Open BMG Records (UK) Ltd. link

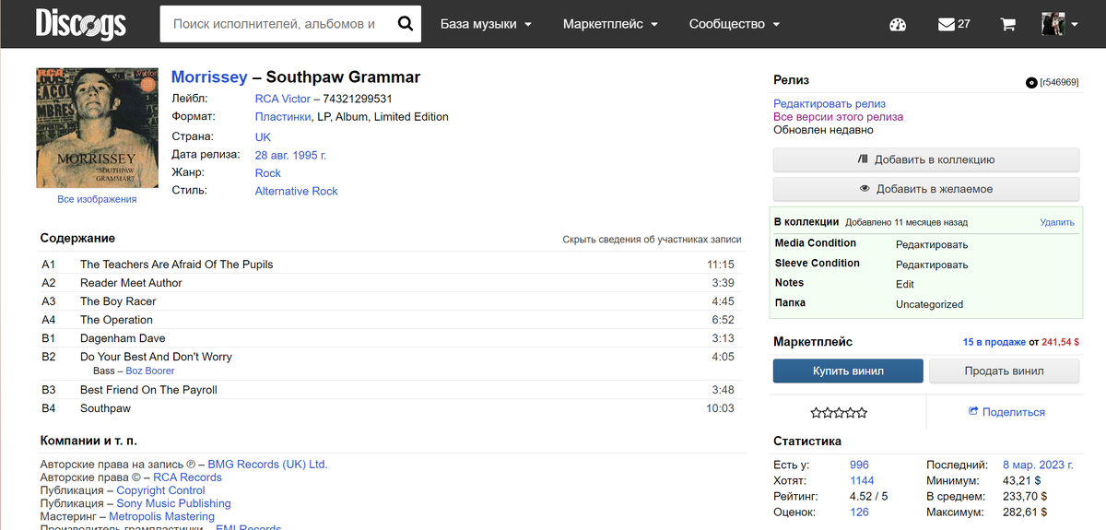(267, 465)
